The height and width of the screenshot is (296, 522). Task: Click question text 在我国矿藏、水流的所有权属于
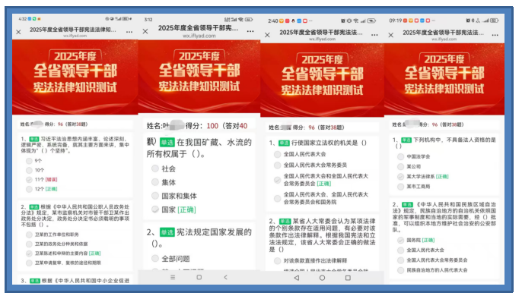[x=199, y=148]
